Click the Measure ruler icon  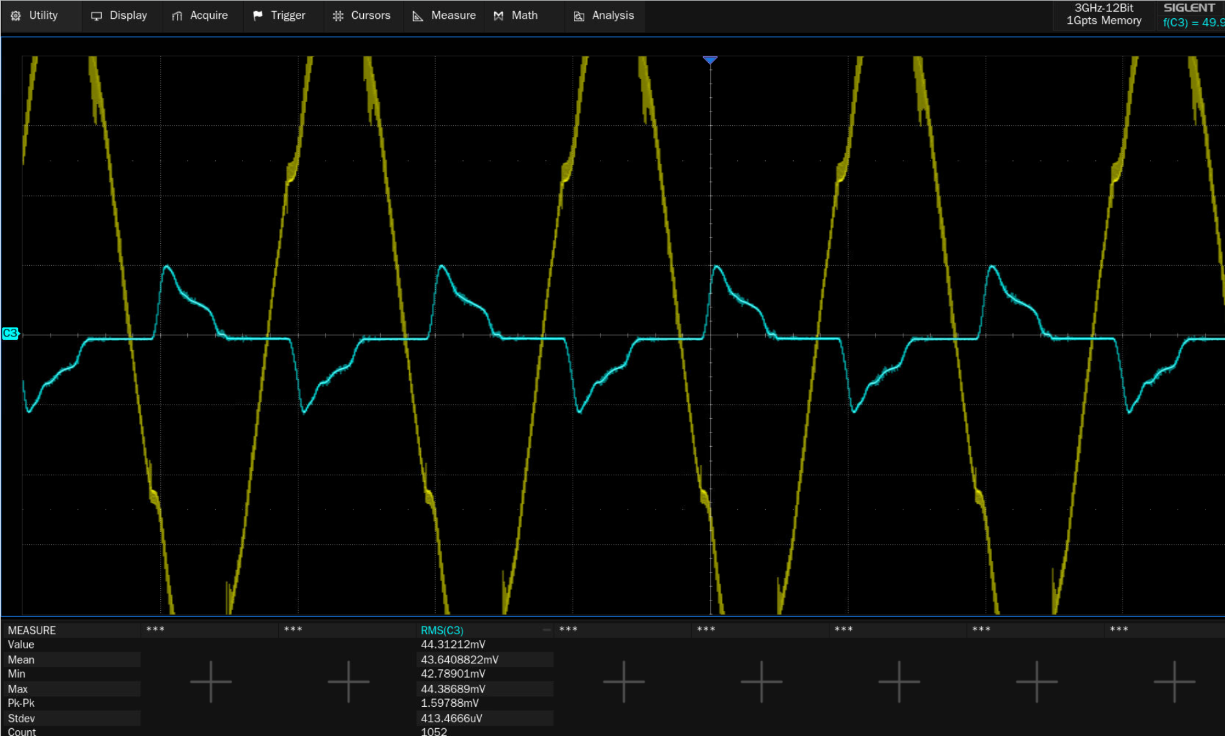click(418, 16)
